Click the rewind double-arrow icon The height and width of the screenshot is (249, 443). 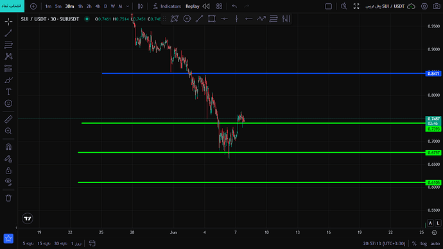206,6
